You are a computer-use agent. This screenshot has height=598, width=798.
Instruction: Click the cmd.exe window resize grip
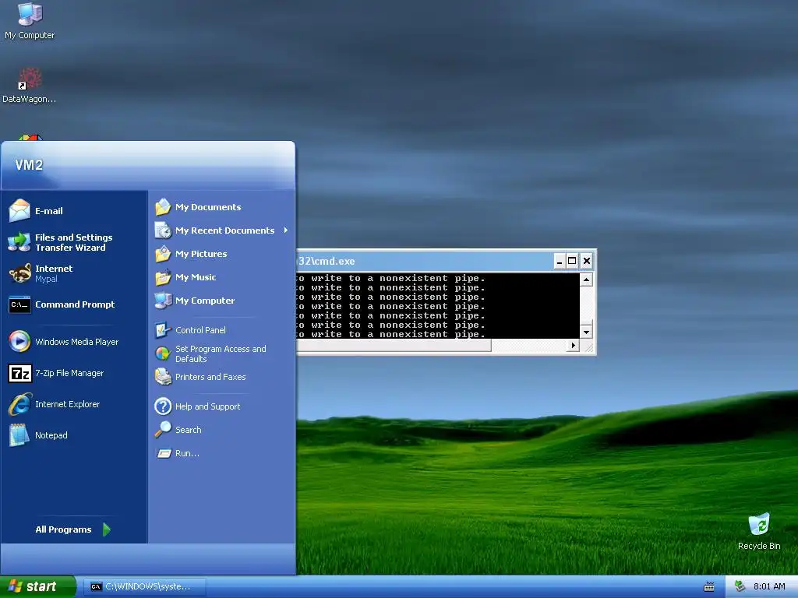pyautogui.click(x=589, y=347)
